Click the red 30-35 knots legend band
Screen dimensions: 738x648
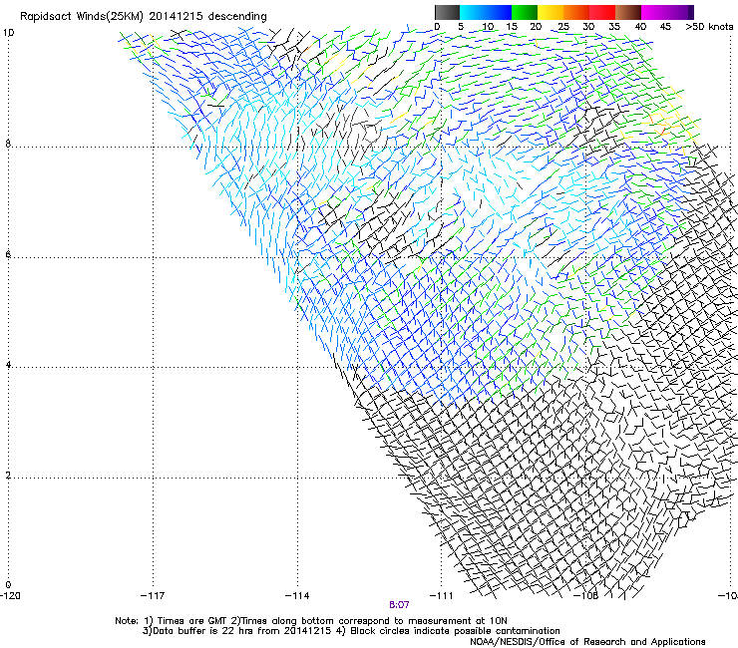pyautogui.click(x=602, y=12)
